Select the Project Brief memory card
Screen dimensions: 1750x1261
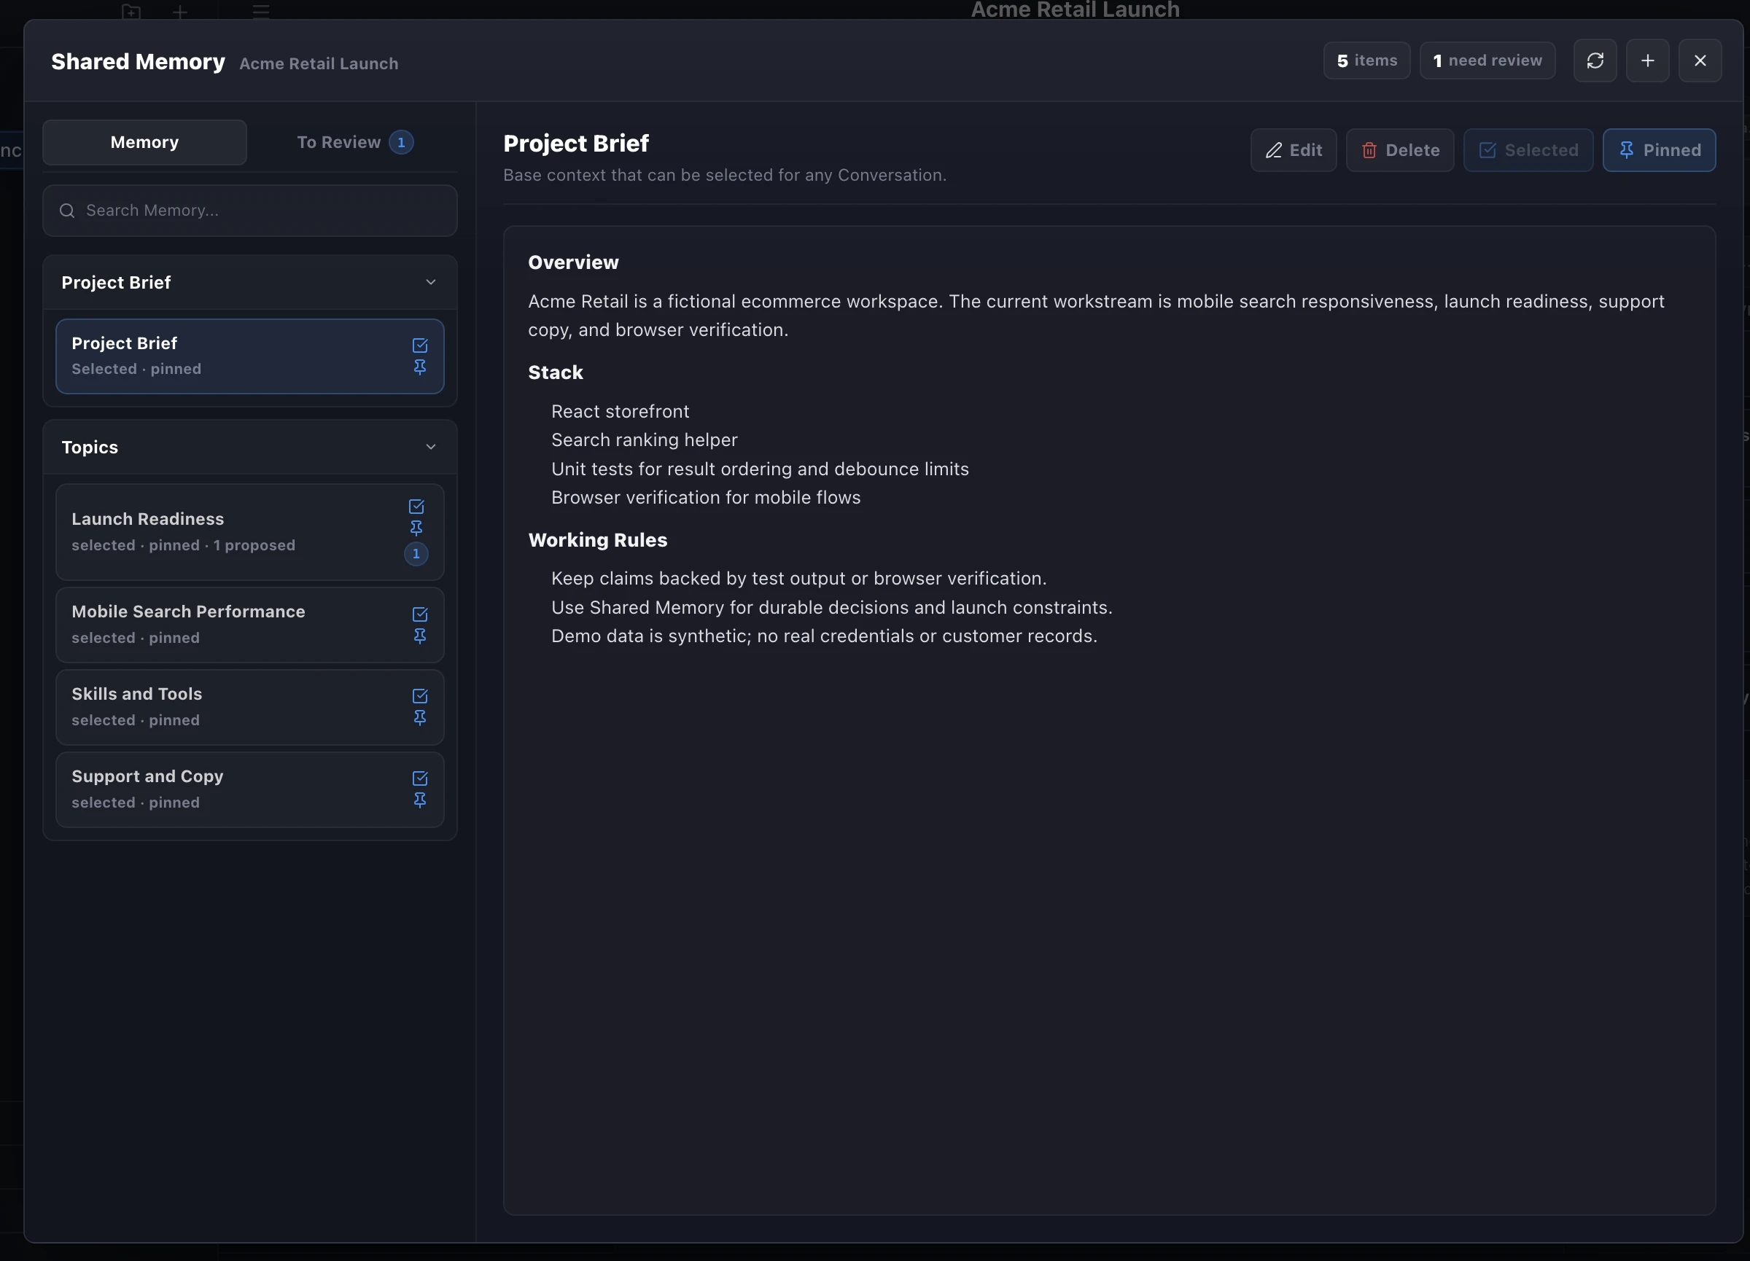(x=250, y=356)
